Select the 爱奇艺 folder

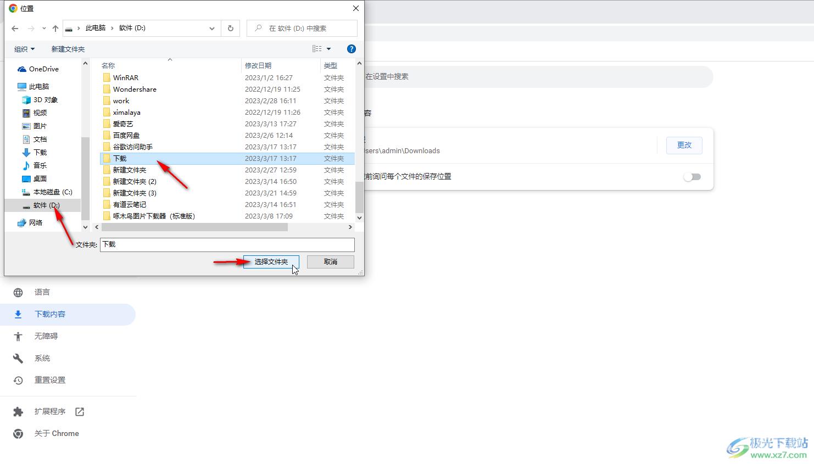coord(118,124)
